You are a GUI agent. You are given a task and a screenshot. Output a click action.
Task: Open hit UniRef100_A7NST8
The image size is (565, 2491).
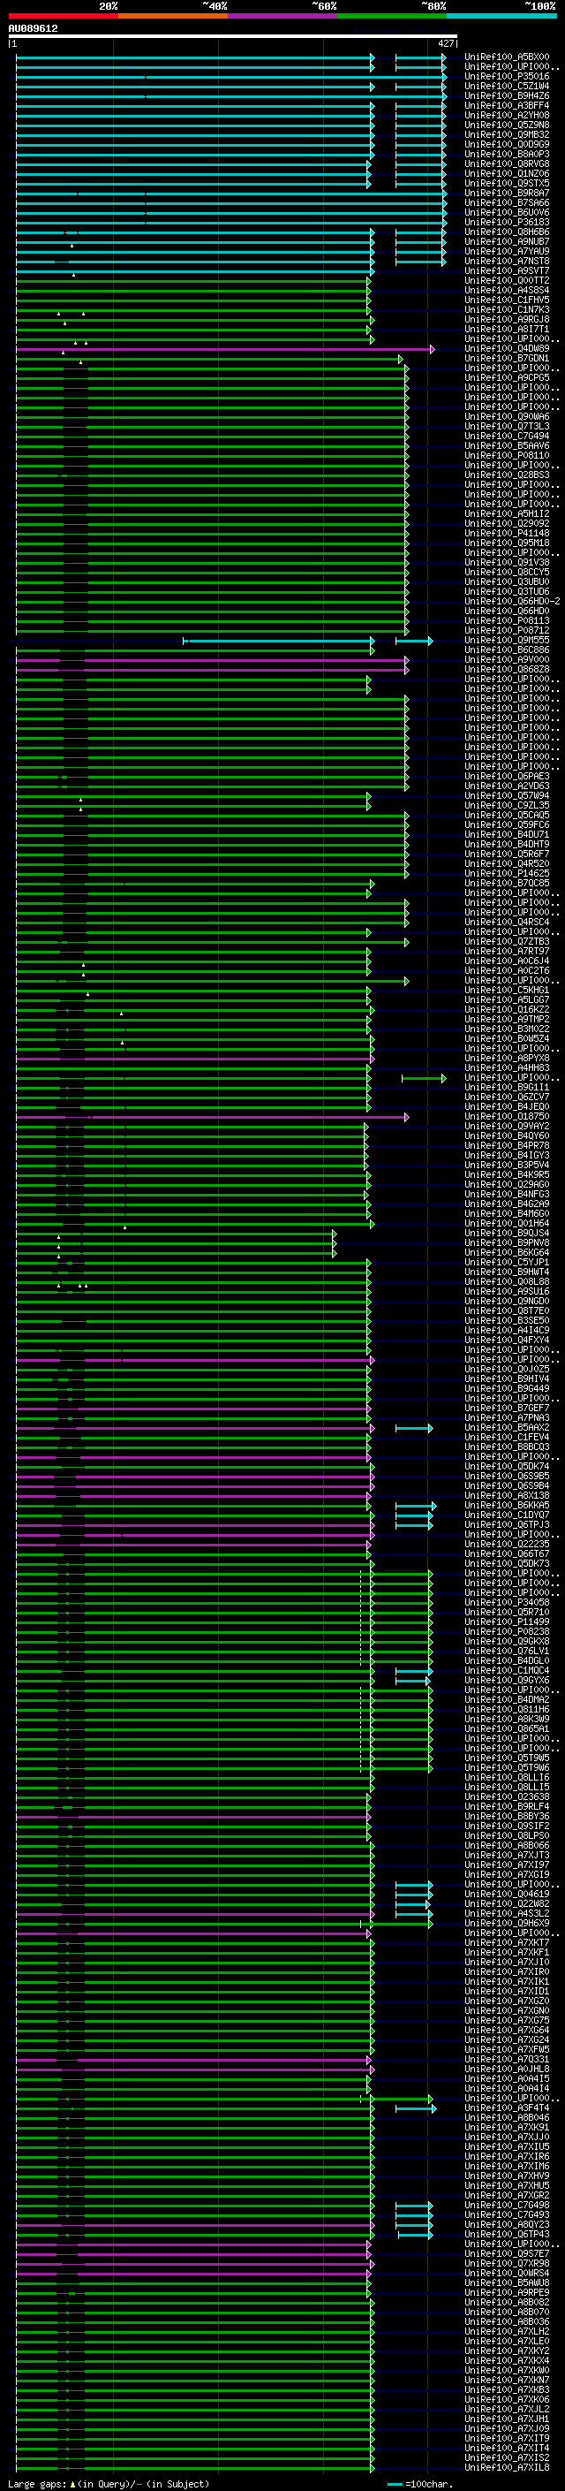pos(506,261)
